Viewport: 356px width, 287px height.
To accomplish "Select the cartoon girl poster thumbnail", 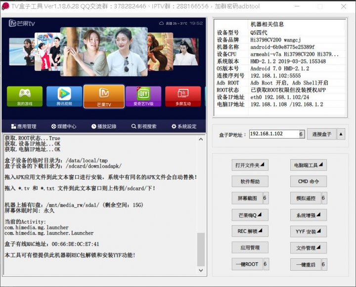I will 160,51.
